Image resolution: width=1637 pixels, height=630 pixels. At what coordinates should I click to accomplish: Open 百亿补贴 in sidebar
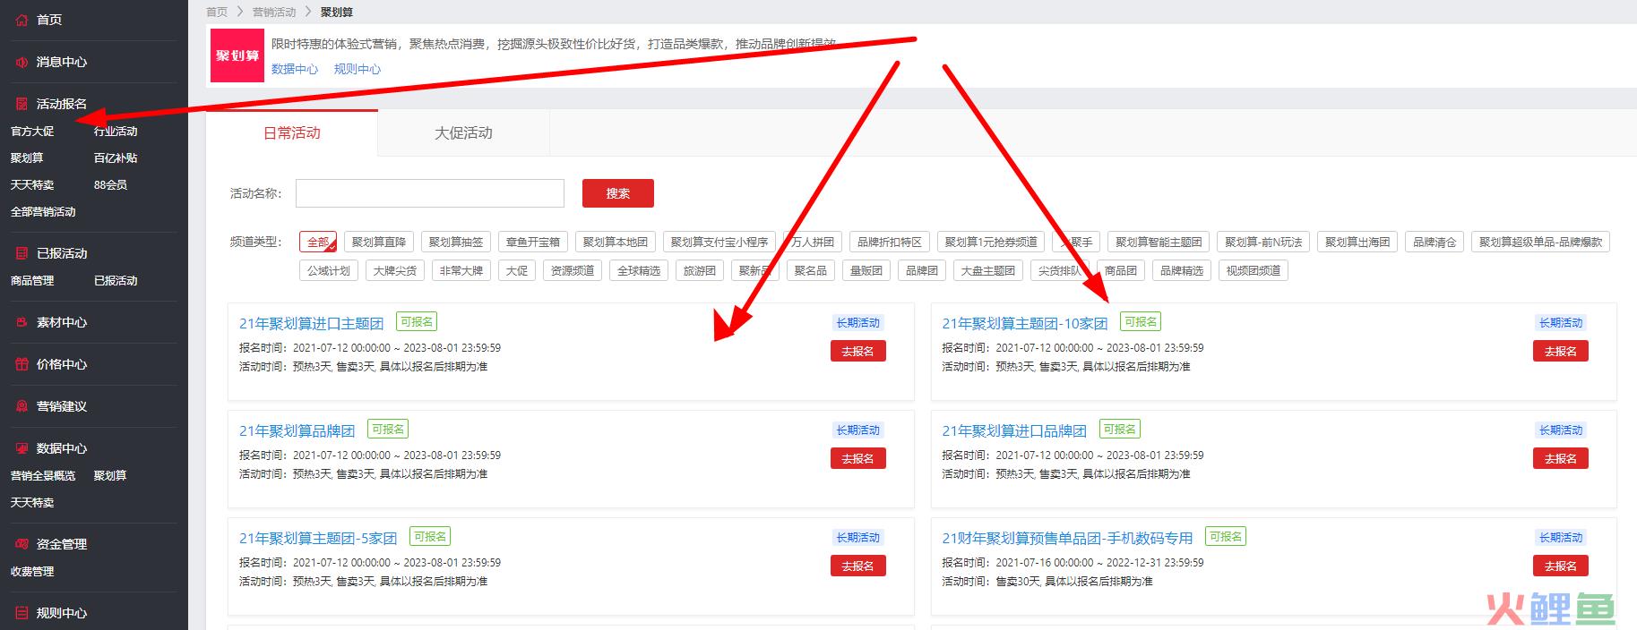116,158
